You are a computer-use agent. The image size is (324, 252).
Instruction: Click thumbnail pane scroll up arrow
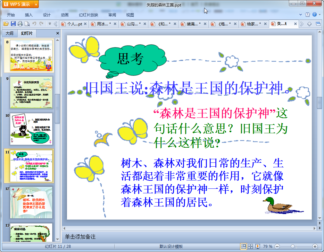(x=58, y=40)
